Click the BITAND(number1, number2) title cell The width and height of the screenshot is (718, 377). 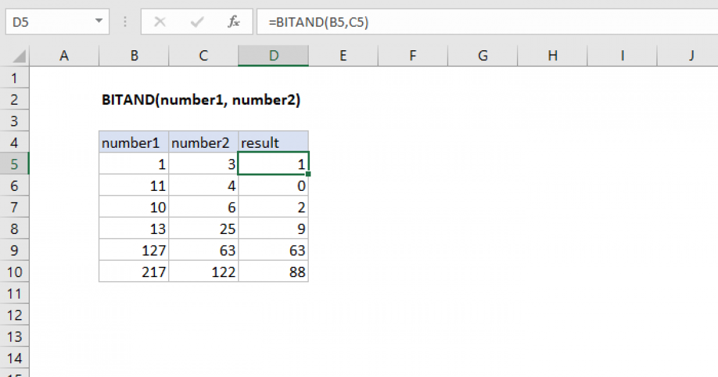pyautogui.click(x=201, y=100)
